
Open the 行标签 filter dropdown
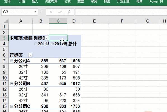tap(30, 55)
